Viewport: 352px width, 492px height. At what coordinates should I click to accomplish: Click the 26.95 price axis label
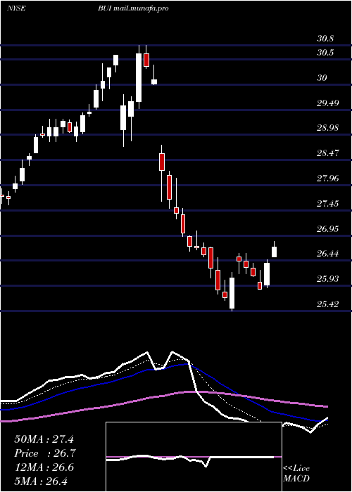[x=328, y=228]
